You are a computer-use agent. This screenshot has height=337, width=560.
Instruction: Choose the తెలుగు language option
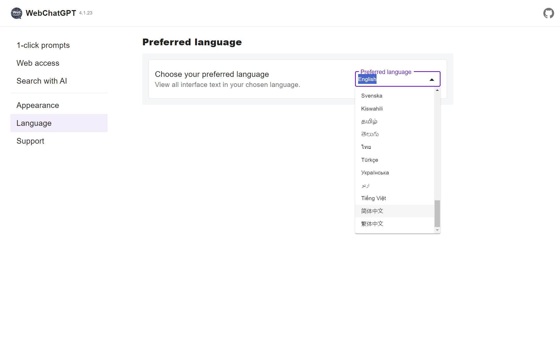click(395, 134)
